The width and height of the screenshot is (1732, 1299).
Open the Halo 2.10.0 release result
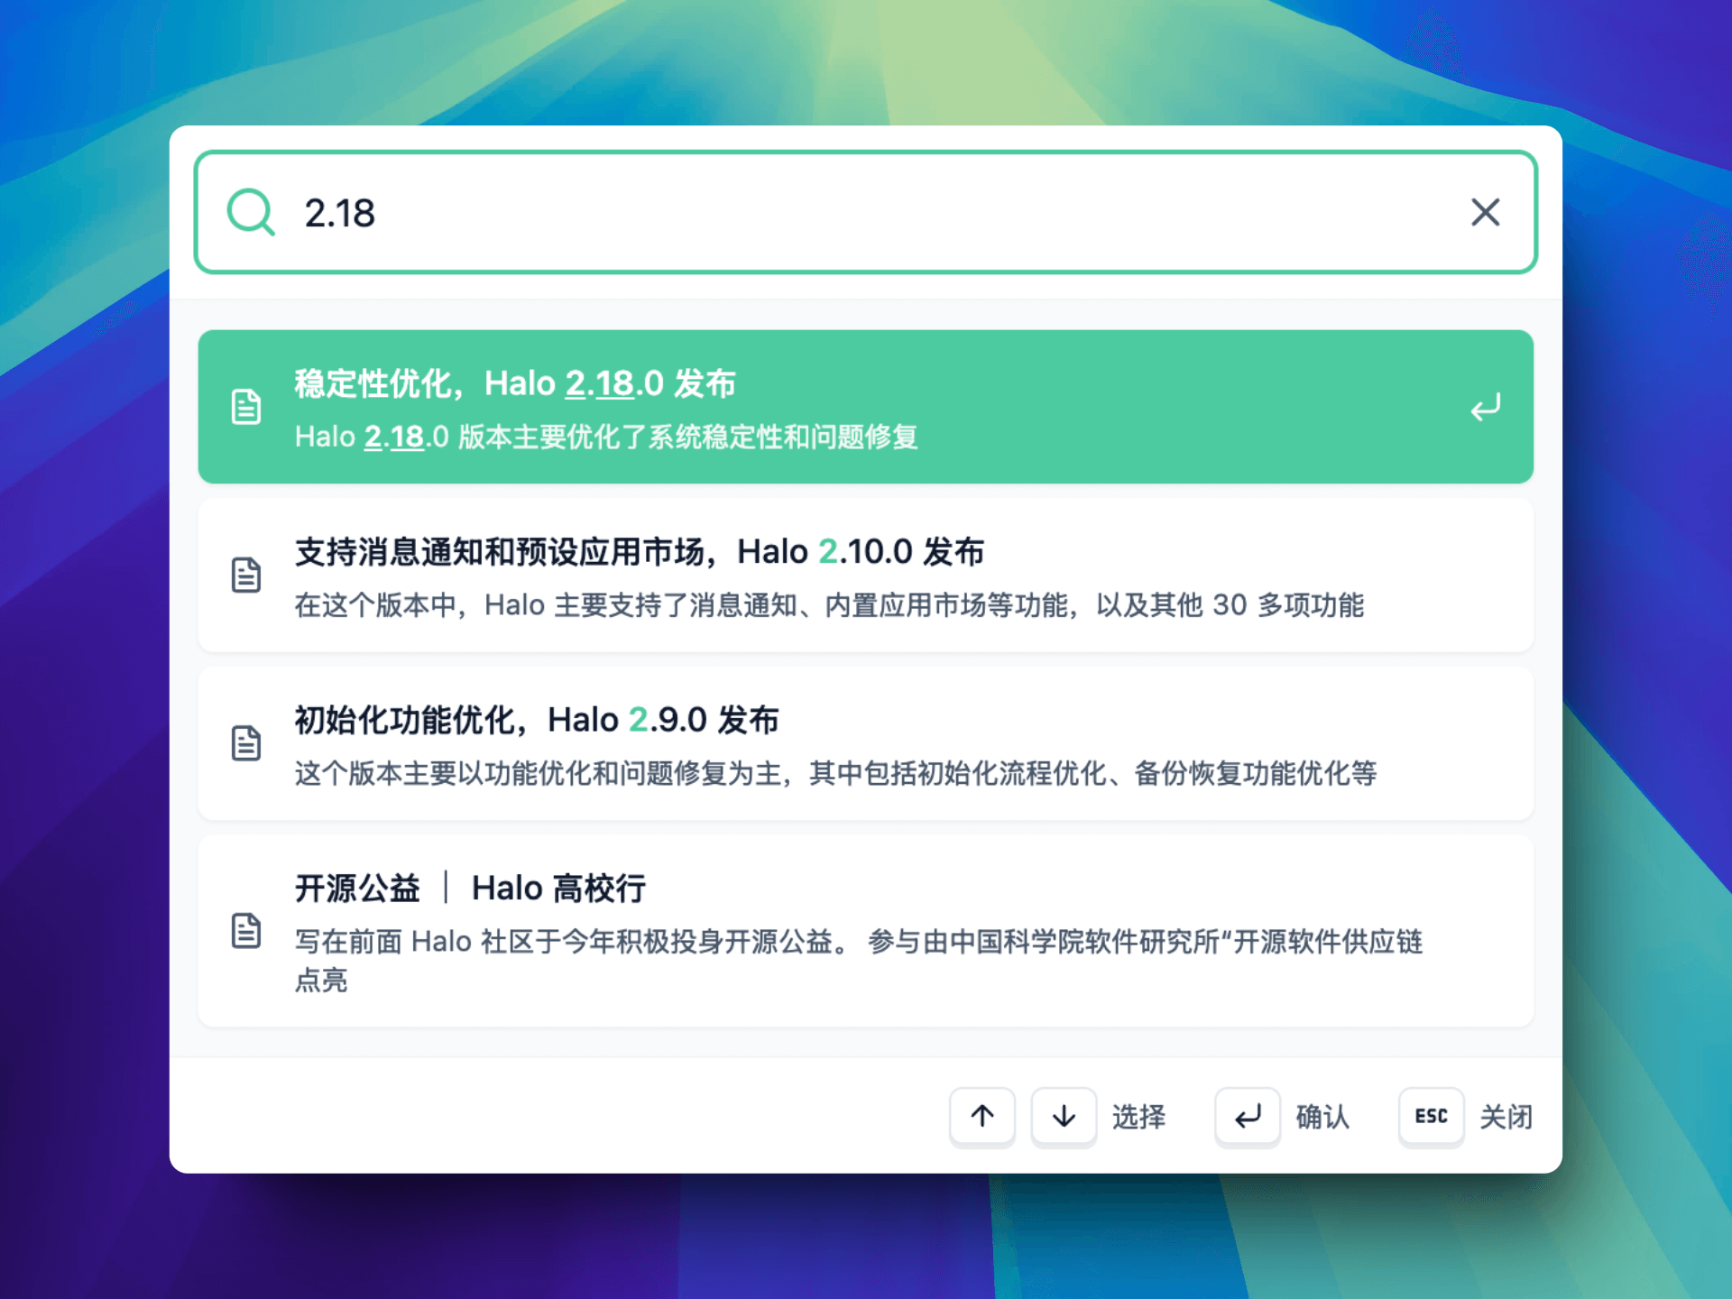point(866,575)
